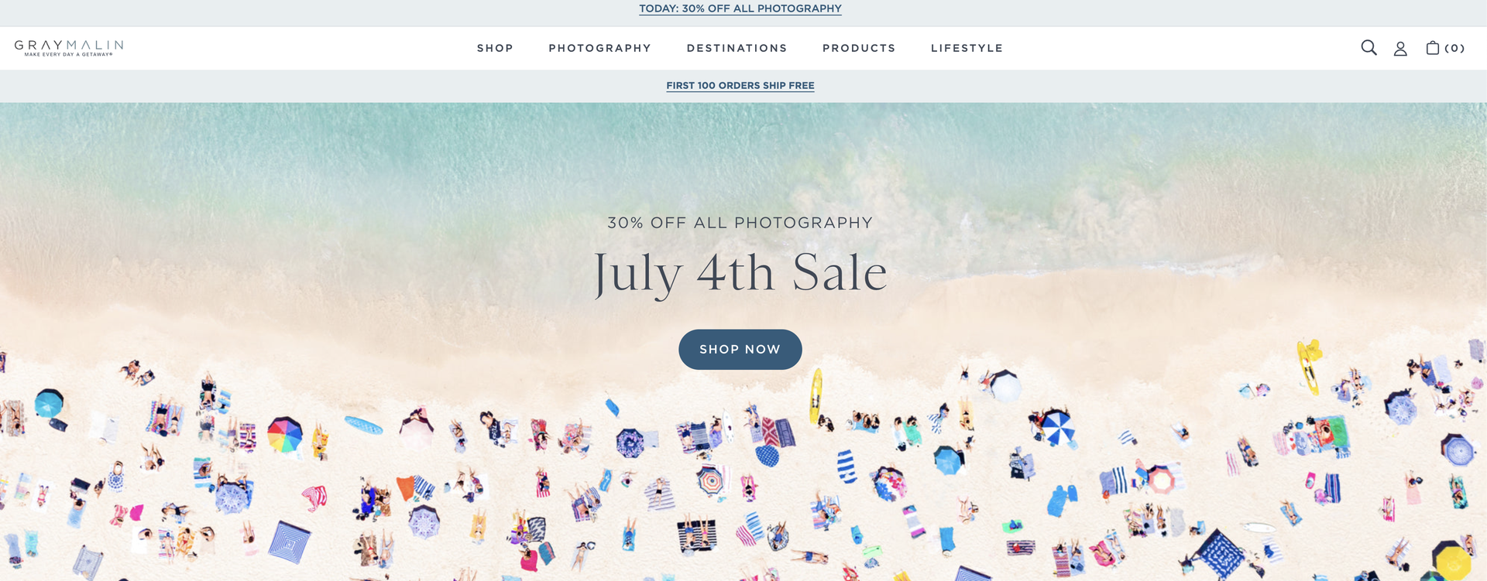This screenshot has width=1487, height=581.
Task: Open the SHOP menu
Action: coord(495,48)
